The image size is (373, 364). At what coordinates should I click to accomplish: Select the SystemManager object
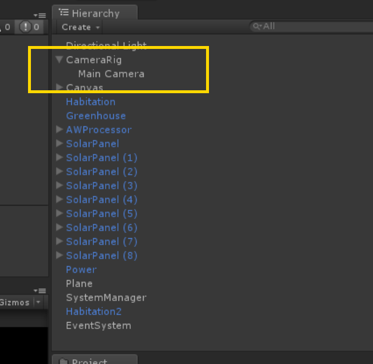106,297
